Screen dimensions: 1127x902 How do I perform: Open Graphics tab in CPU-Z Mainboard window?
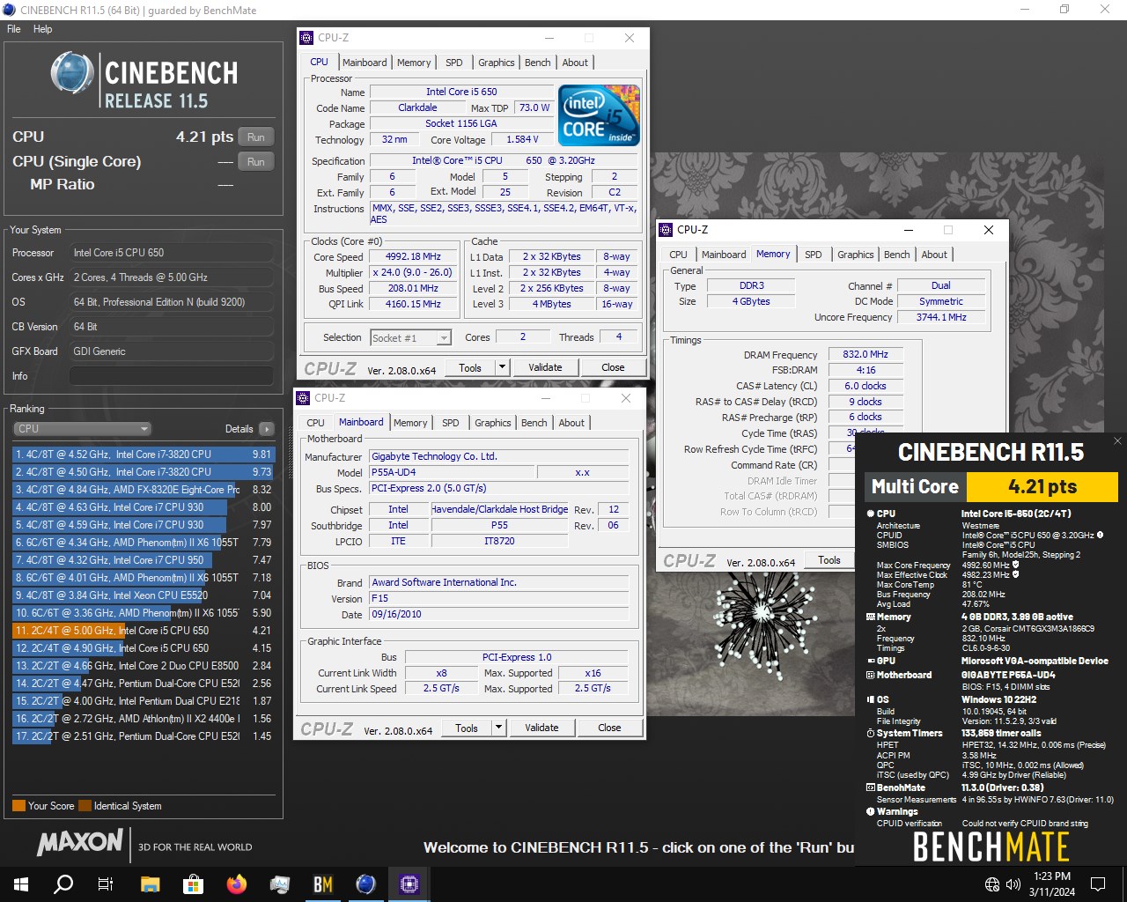point(493,423)
